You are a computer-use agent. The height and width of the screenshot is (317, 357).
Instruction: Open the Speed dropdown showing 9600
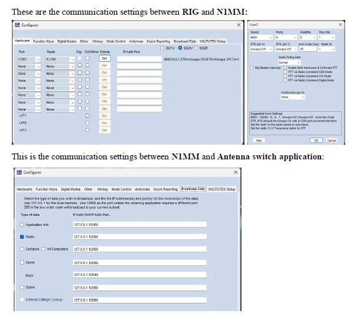coord(261,37)
